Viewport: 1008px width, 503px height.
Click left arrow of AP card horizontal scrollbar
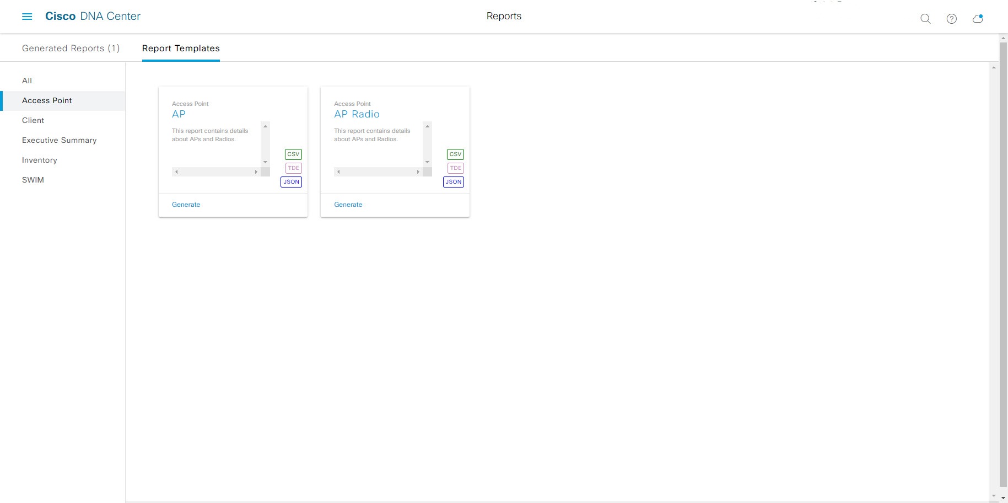[176, 172]
